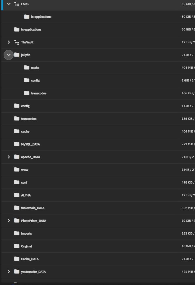Select the nested ix-applications dataset under FARS

point(98,17)
